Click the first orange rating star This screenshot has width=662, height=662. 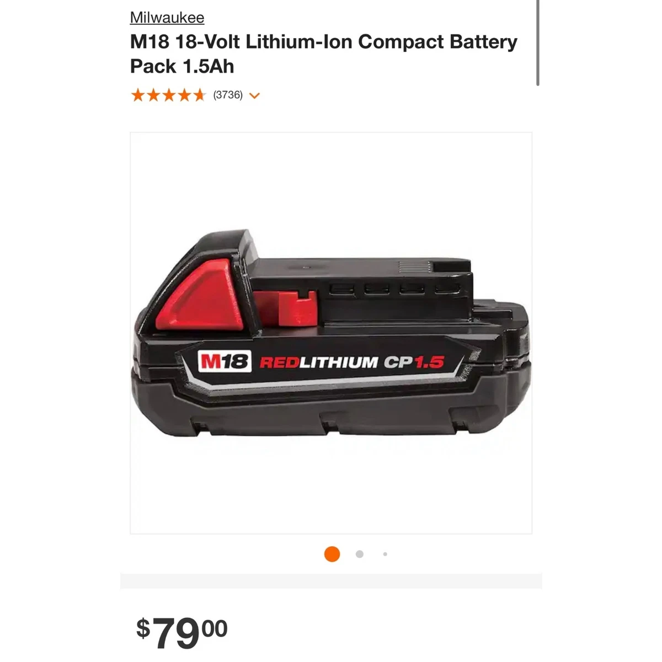pyautogui.click(x=137, y=95)
